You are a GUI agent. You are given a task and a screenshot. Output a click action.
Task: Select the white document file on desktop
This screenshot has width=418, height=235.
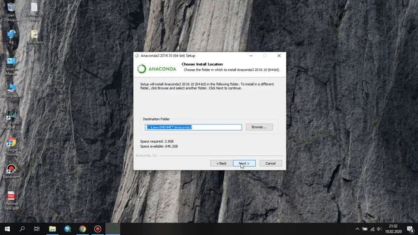pos(34,12)
